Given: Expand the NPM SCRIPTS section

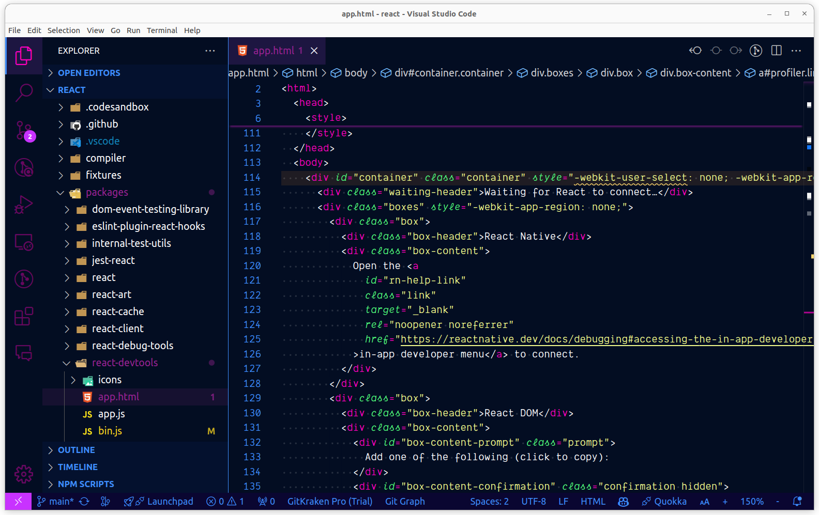Looking at the screenshot, I should (135, 484).
